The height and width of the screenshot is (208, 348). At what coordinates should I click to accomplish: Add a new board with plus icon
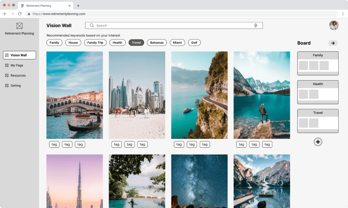pyautogui.click(x=318, y=142)
